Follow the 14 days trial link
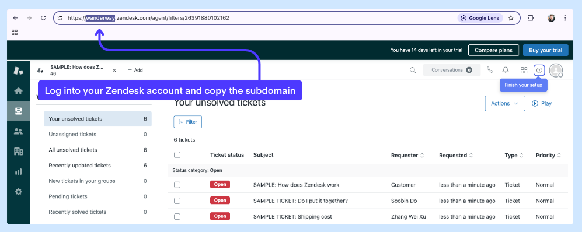582x232 pixels. (420, 50)
